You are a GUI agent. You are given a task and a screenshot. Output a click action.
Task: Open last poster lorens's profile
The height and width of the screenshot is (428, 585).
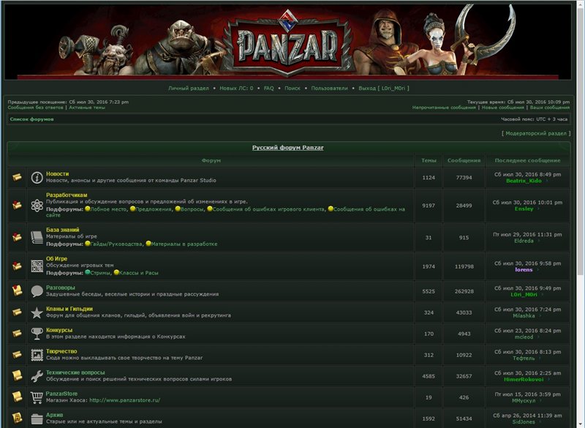(524, 270)
